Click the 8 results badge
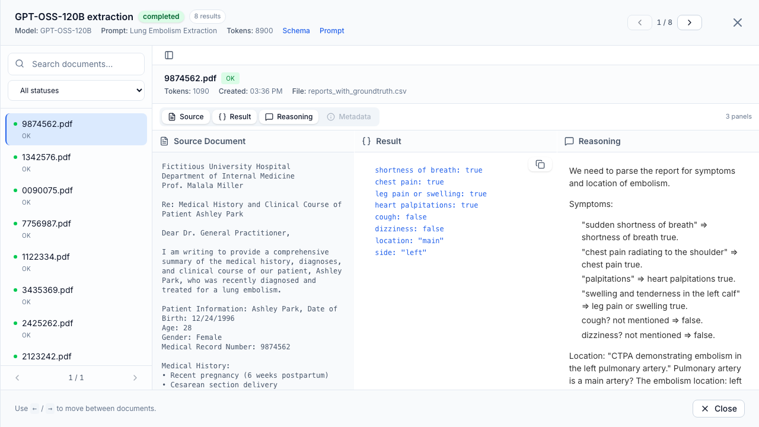Screen dimensions: 759x427 click(x=208, y=17)
